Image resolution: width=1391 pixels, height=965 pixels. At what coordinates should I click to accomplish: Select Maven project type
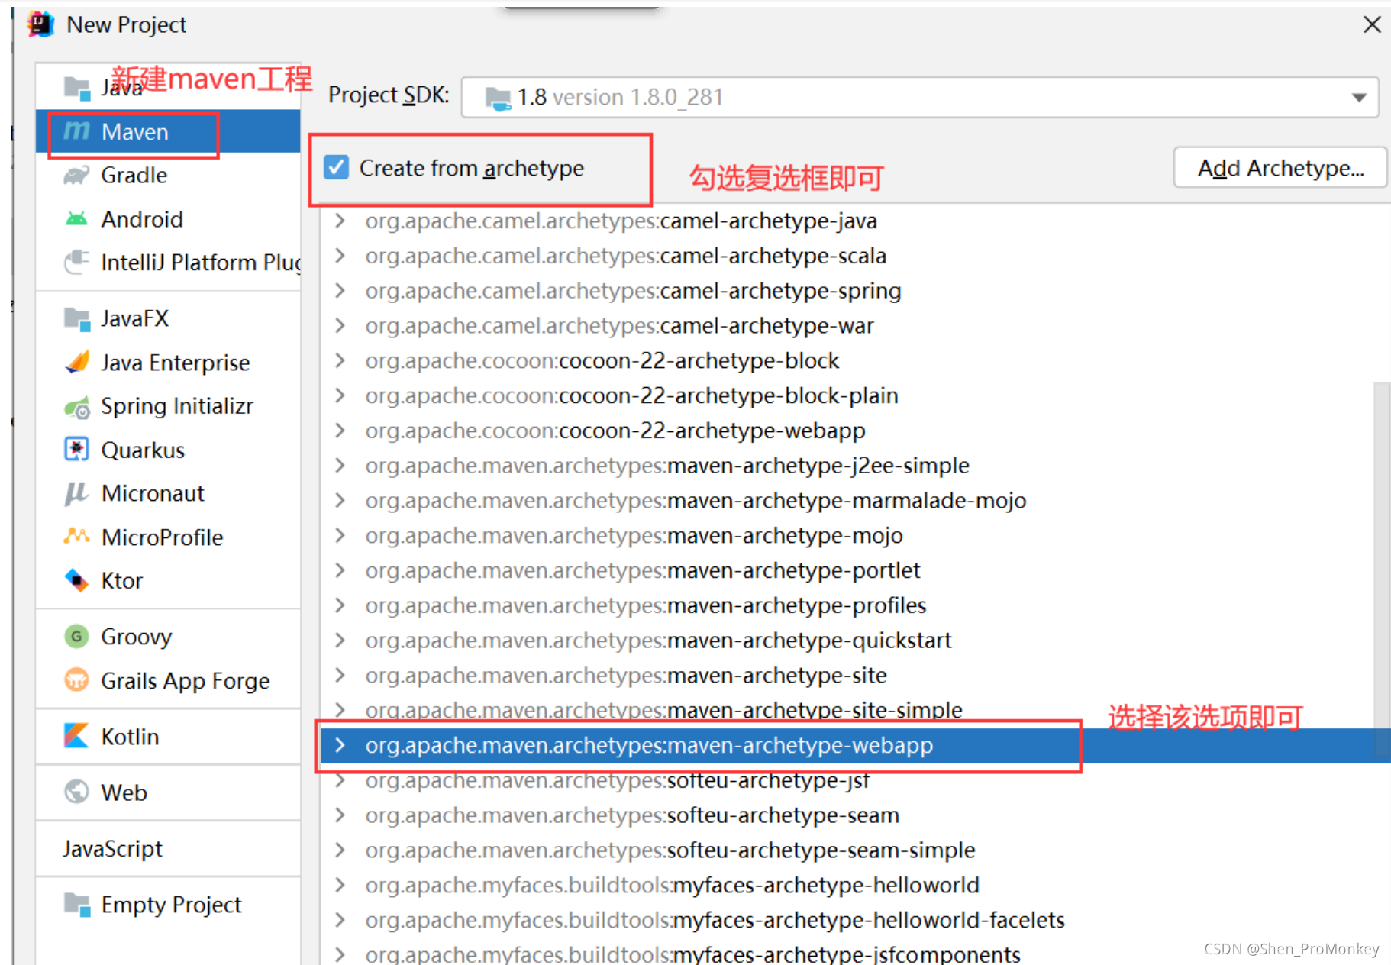coord(168,131)
